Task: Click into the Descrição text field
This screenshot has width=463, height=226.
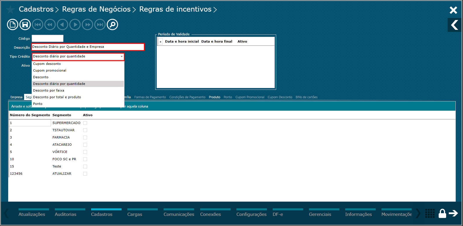Action: point(88,47)
